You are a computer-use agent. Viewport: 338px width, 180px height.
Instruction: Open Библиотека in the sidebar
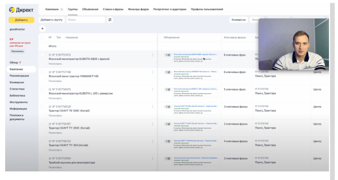17,95
